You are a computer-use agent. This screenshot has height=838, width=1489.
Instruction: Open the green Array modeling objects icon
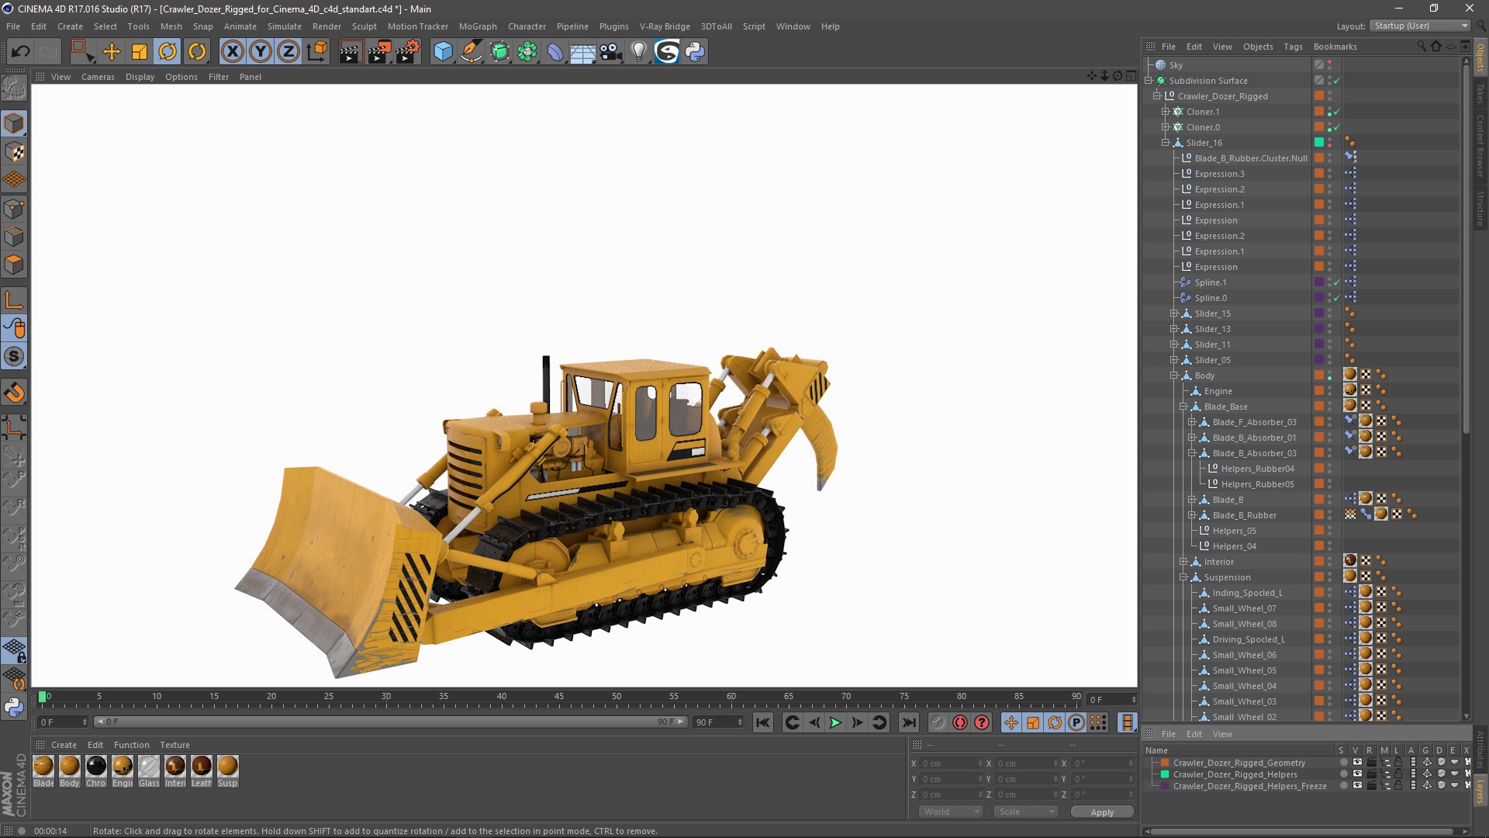coord(527,52)
